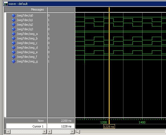Select the /seg7dec/seg_c signal name
The image size is (166, 135).
27,43
